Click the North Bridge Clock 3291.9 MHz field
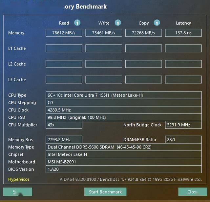 pos(183,125)
